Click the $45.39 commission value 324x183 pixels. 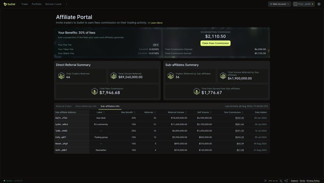(x=240, y=144)
